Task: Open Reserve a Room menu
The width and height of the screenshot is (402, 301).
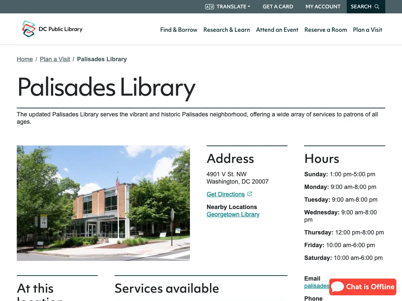Action: click(326, 30)
